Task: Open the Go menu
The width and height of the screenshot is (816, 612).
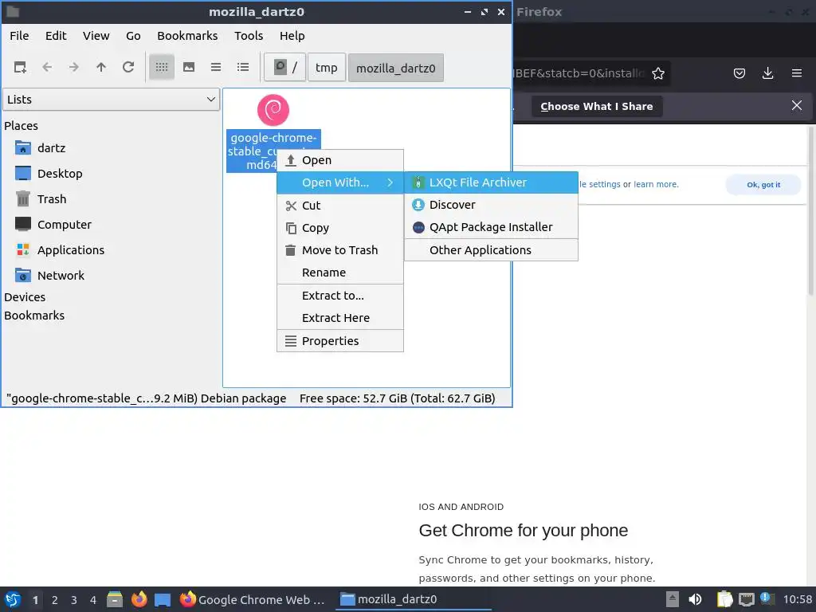Action: point(133,36)
